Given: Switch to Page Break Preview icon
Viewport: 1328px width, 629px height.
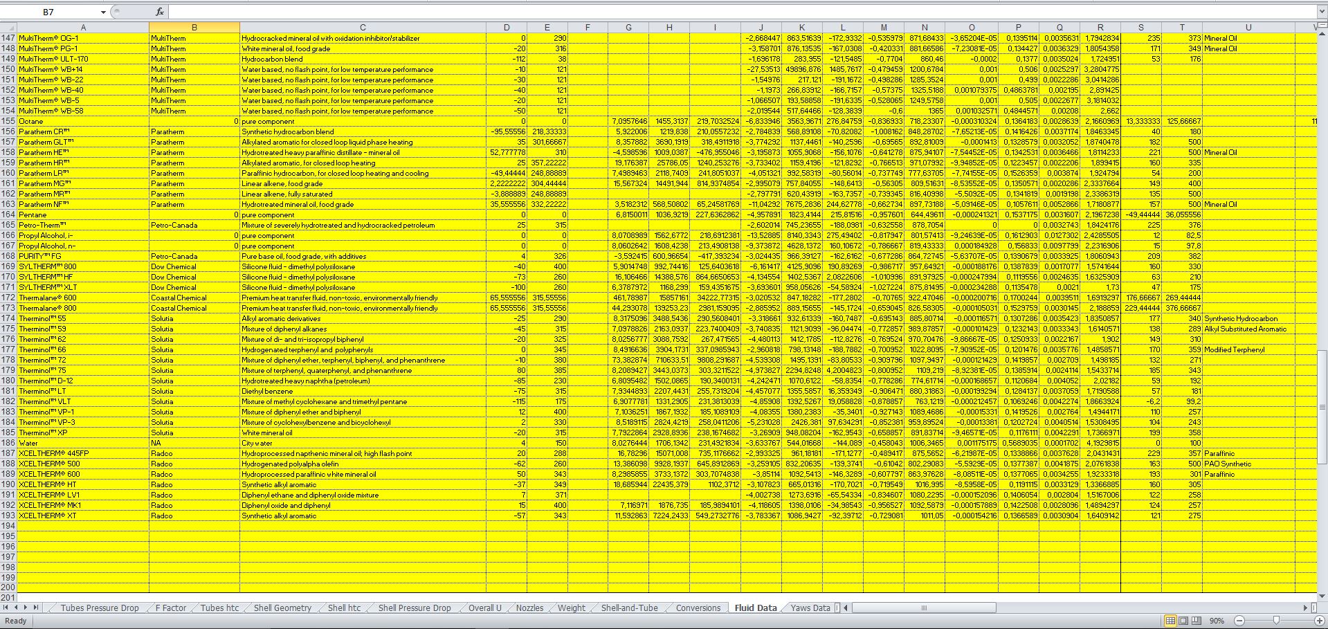Looking at the screenshot, I should 1197,621.
